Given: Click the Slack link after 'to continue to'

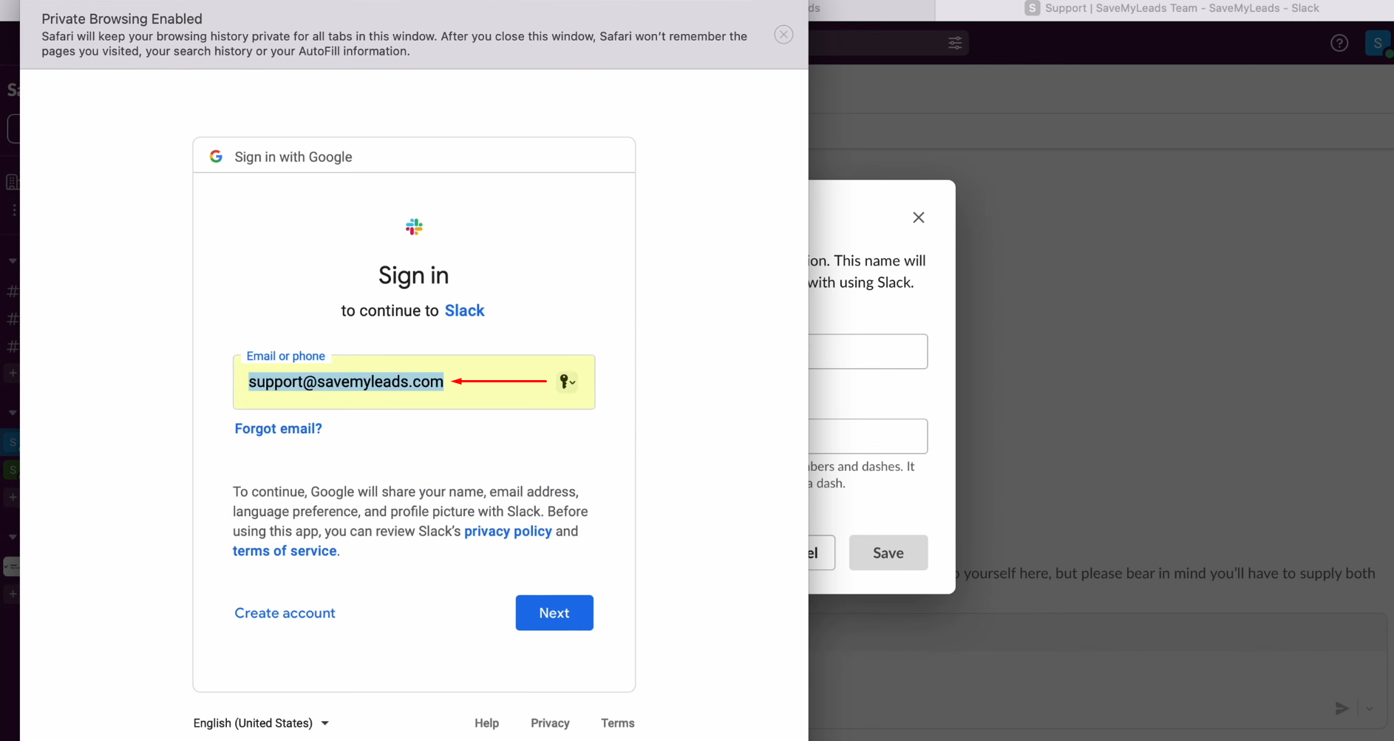Looking at the screenshot, I should point(464,311).
